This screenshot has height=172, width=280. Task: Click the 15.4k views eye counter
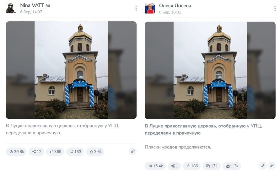[x=155, y=166]
